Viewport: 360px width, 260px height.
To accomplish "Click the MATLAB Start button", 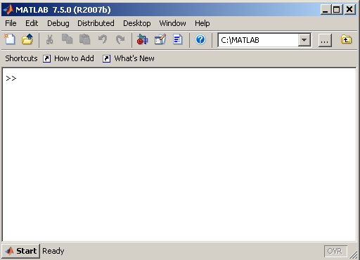I will click(21, 251).
